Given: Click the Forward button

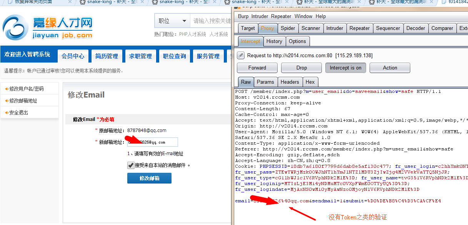Looking at the screenshot, I should (257, 68).
